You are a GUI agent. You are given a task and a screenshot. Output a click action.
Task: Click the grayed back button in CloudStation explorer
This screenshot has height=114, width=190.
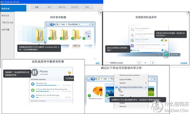click(48, 24)
